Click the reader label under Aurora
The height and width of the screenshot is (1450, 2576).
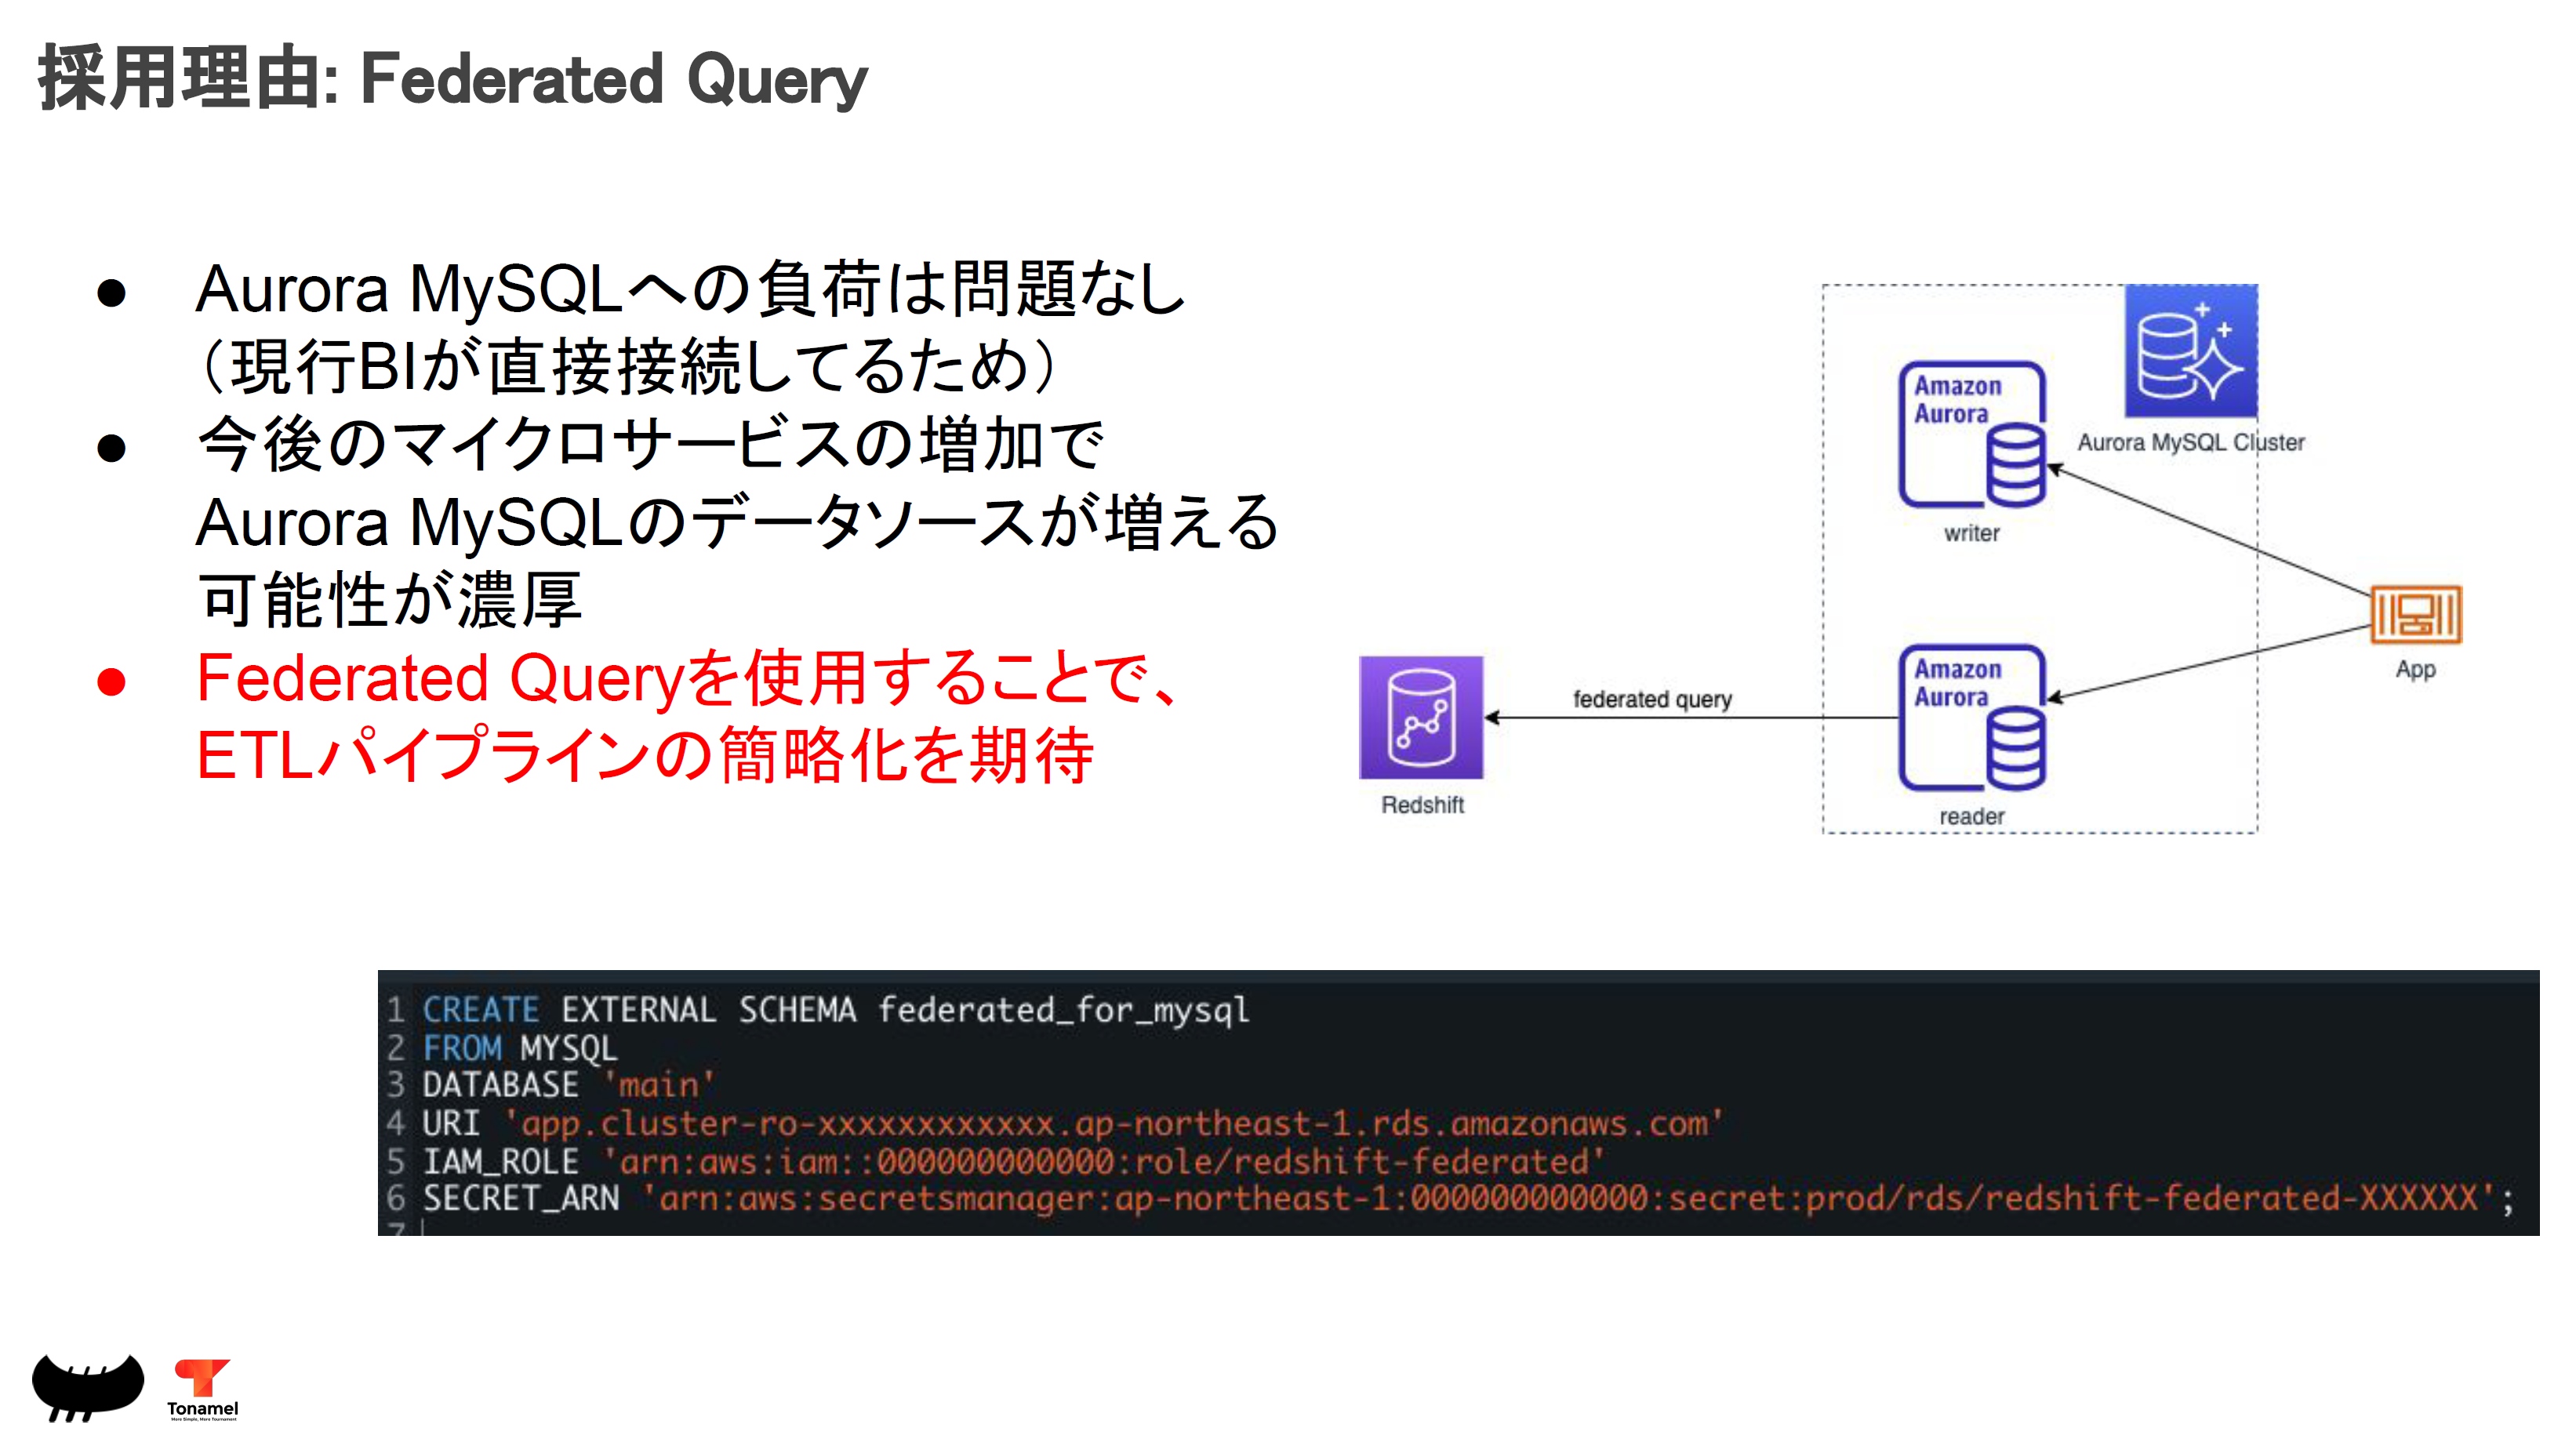(1971, 816)
